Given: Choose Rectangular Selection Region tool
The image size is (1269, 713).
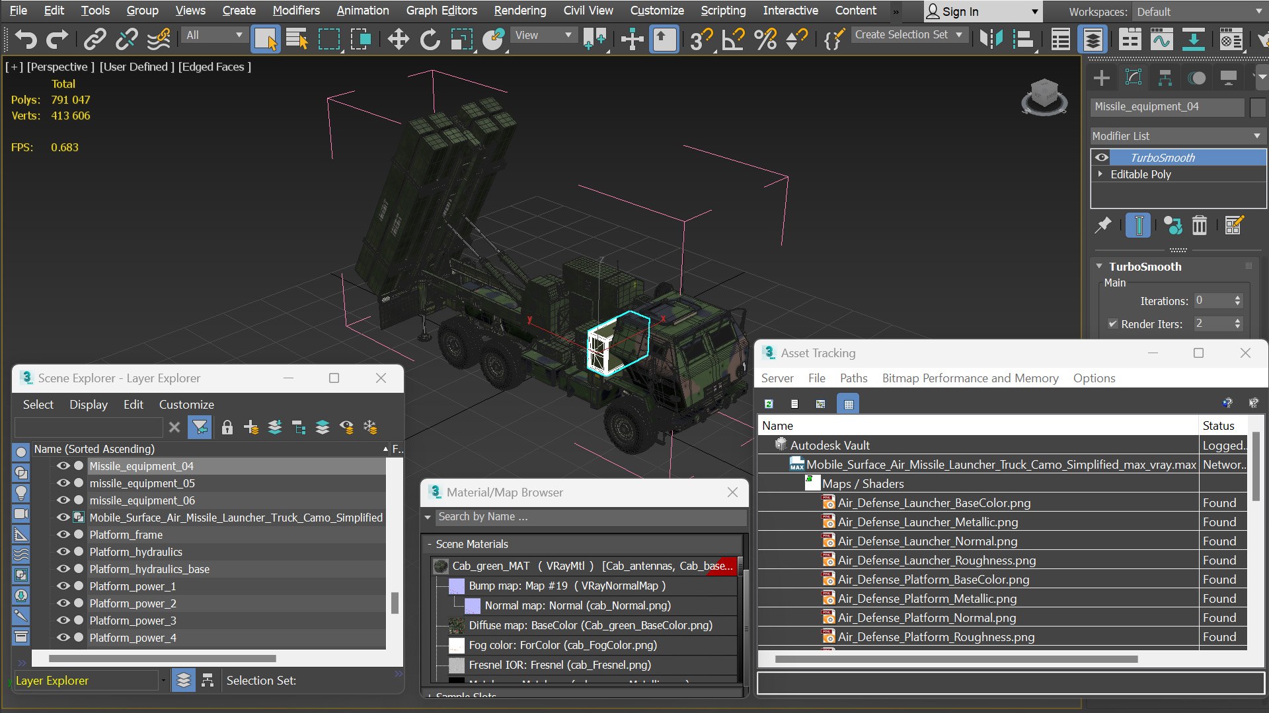Looking at the screenshot, I should pyautogui.click(x=328, y=39).
